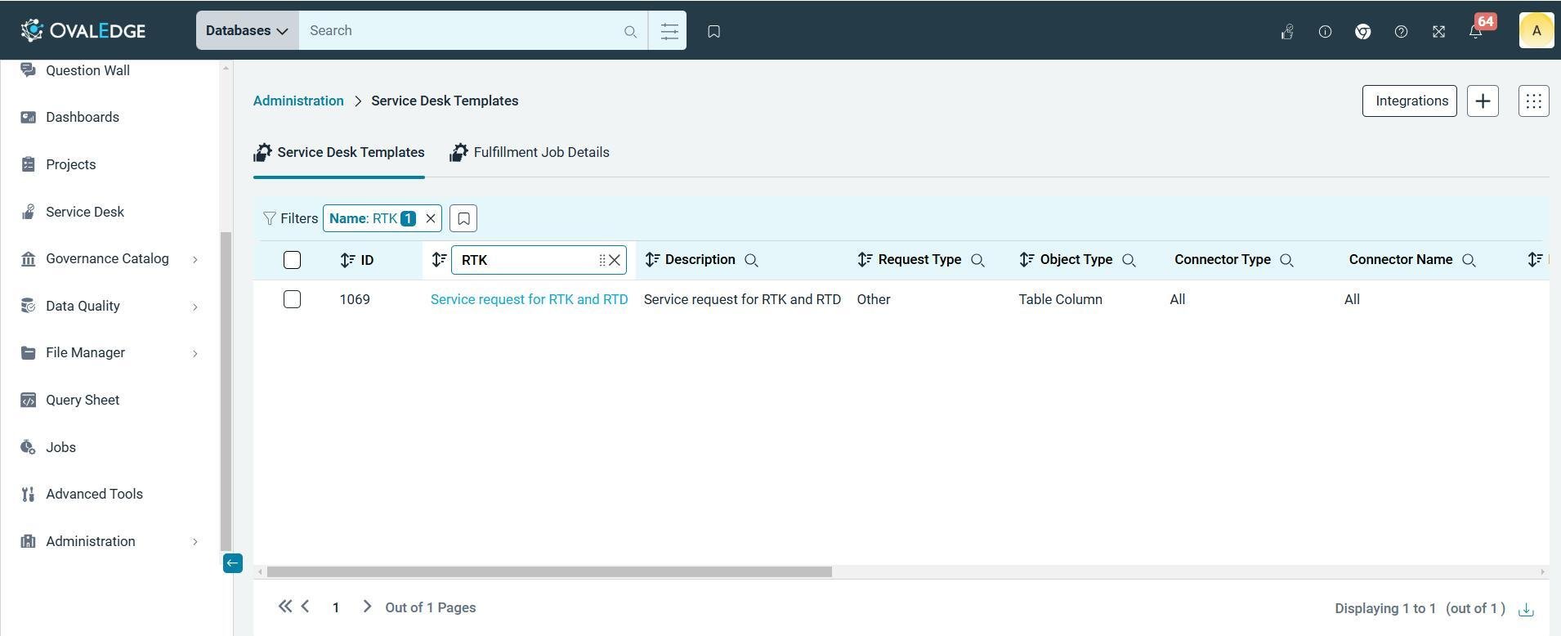1561x636 pixels.
Task: Search Description column magnifier icon
Action: 751,261
